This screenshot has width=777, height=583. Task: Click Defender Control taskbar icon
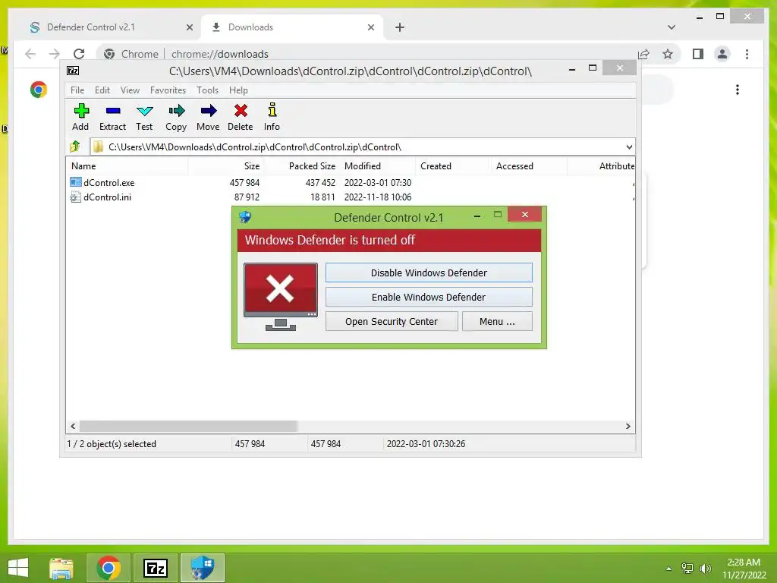coord(203,568)
